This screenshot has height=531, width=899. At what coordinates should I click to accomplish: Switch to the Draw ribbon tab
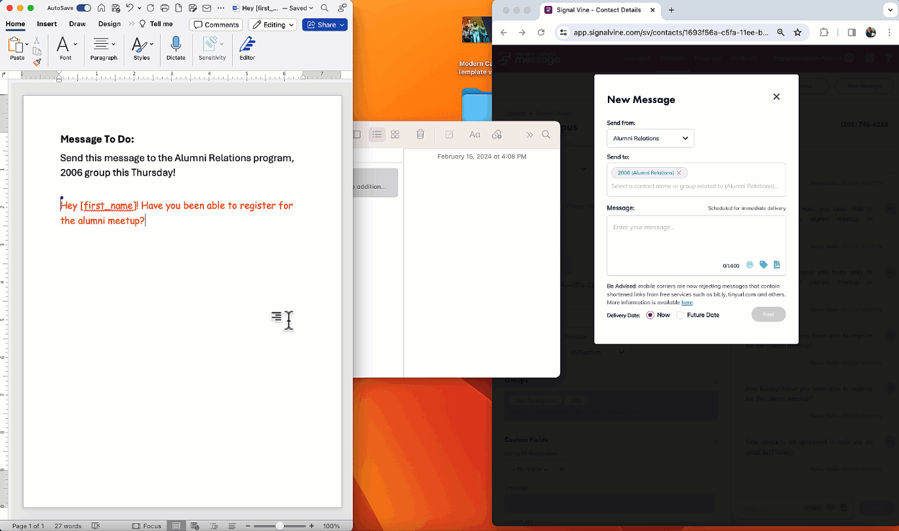coord(77,24)
